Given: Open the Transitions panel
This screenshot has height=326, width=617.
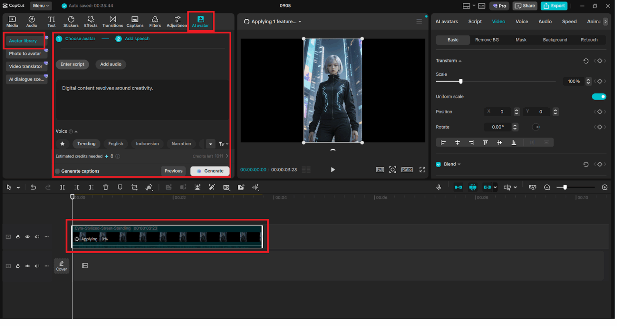Looking at the screenshot, I should (113, 22).
